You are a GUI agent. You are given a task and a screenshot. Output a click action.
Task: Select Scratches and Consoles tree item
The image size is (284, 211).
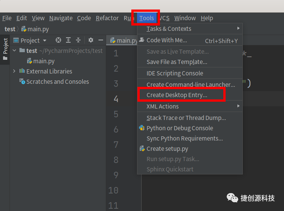58,82
